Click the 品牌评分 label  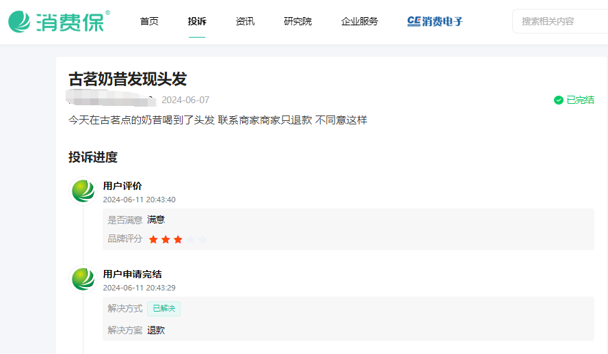[125, 239]
